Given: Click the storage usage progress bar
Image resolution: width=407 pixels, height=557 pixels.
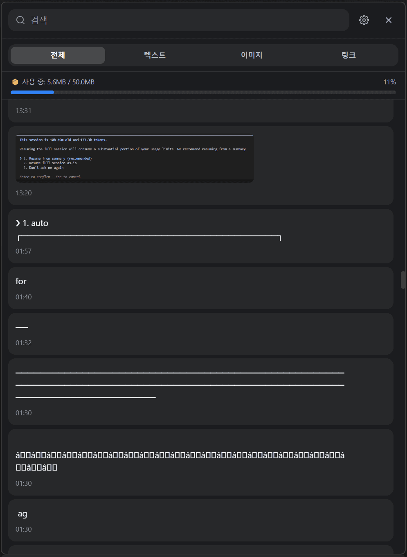Looking at the screenshot, I should pyautogui.click(x=203, y=93).
